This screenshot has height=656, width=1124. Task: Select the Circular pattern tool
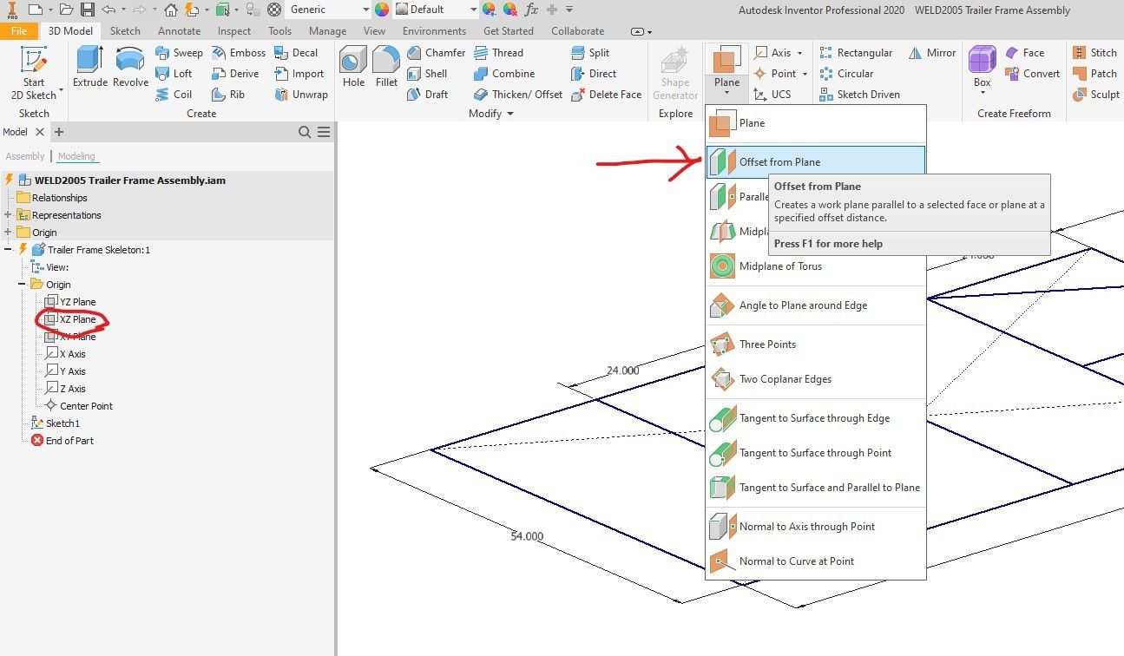pyautogui.click(x=845, y=74)
